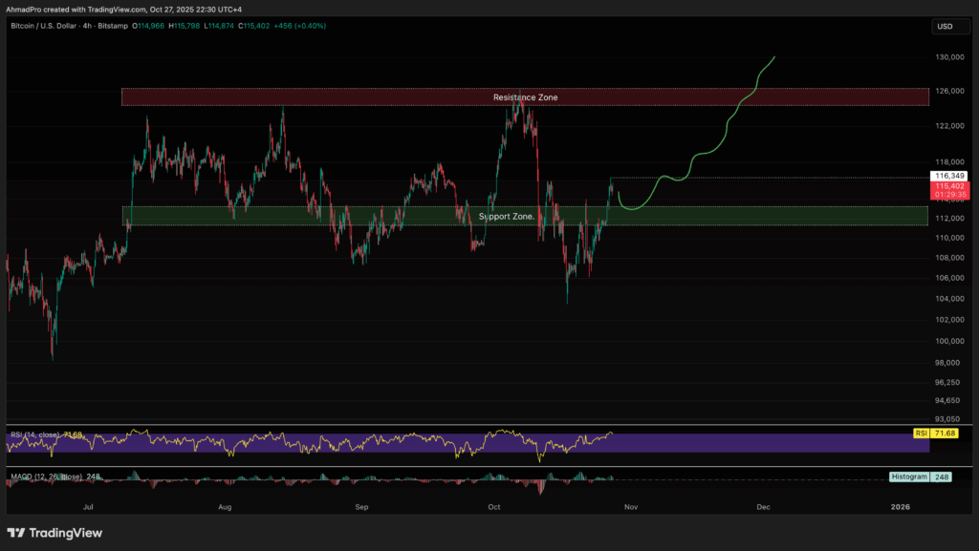Open the RSI (14, close) indicator legend

[x=33, y=434]
